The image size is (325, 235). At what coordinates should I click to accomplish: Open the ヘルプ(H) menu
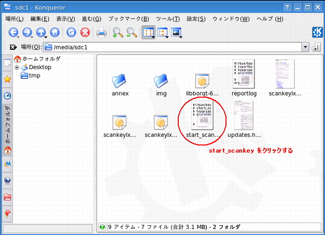(x=270, y=19)
